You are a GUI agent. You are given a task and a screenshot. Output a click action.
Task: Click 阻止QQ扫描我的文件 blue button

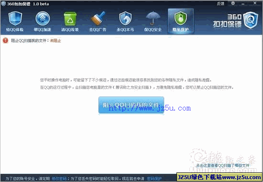point(131,105)
